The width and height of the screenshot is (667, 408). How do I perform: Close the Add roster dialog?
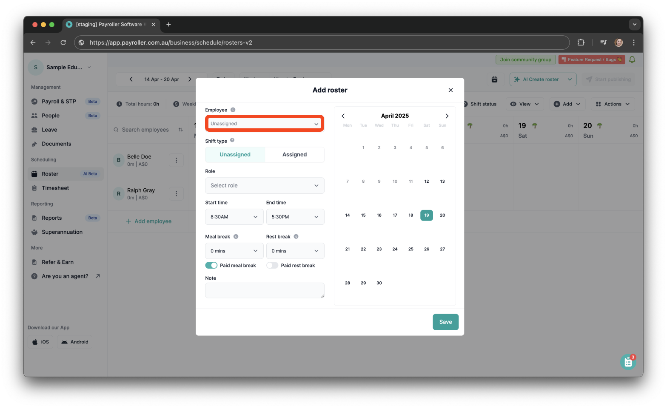point(450,90)
